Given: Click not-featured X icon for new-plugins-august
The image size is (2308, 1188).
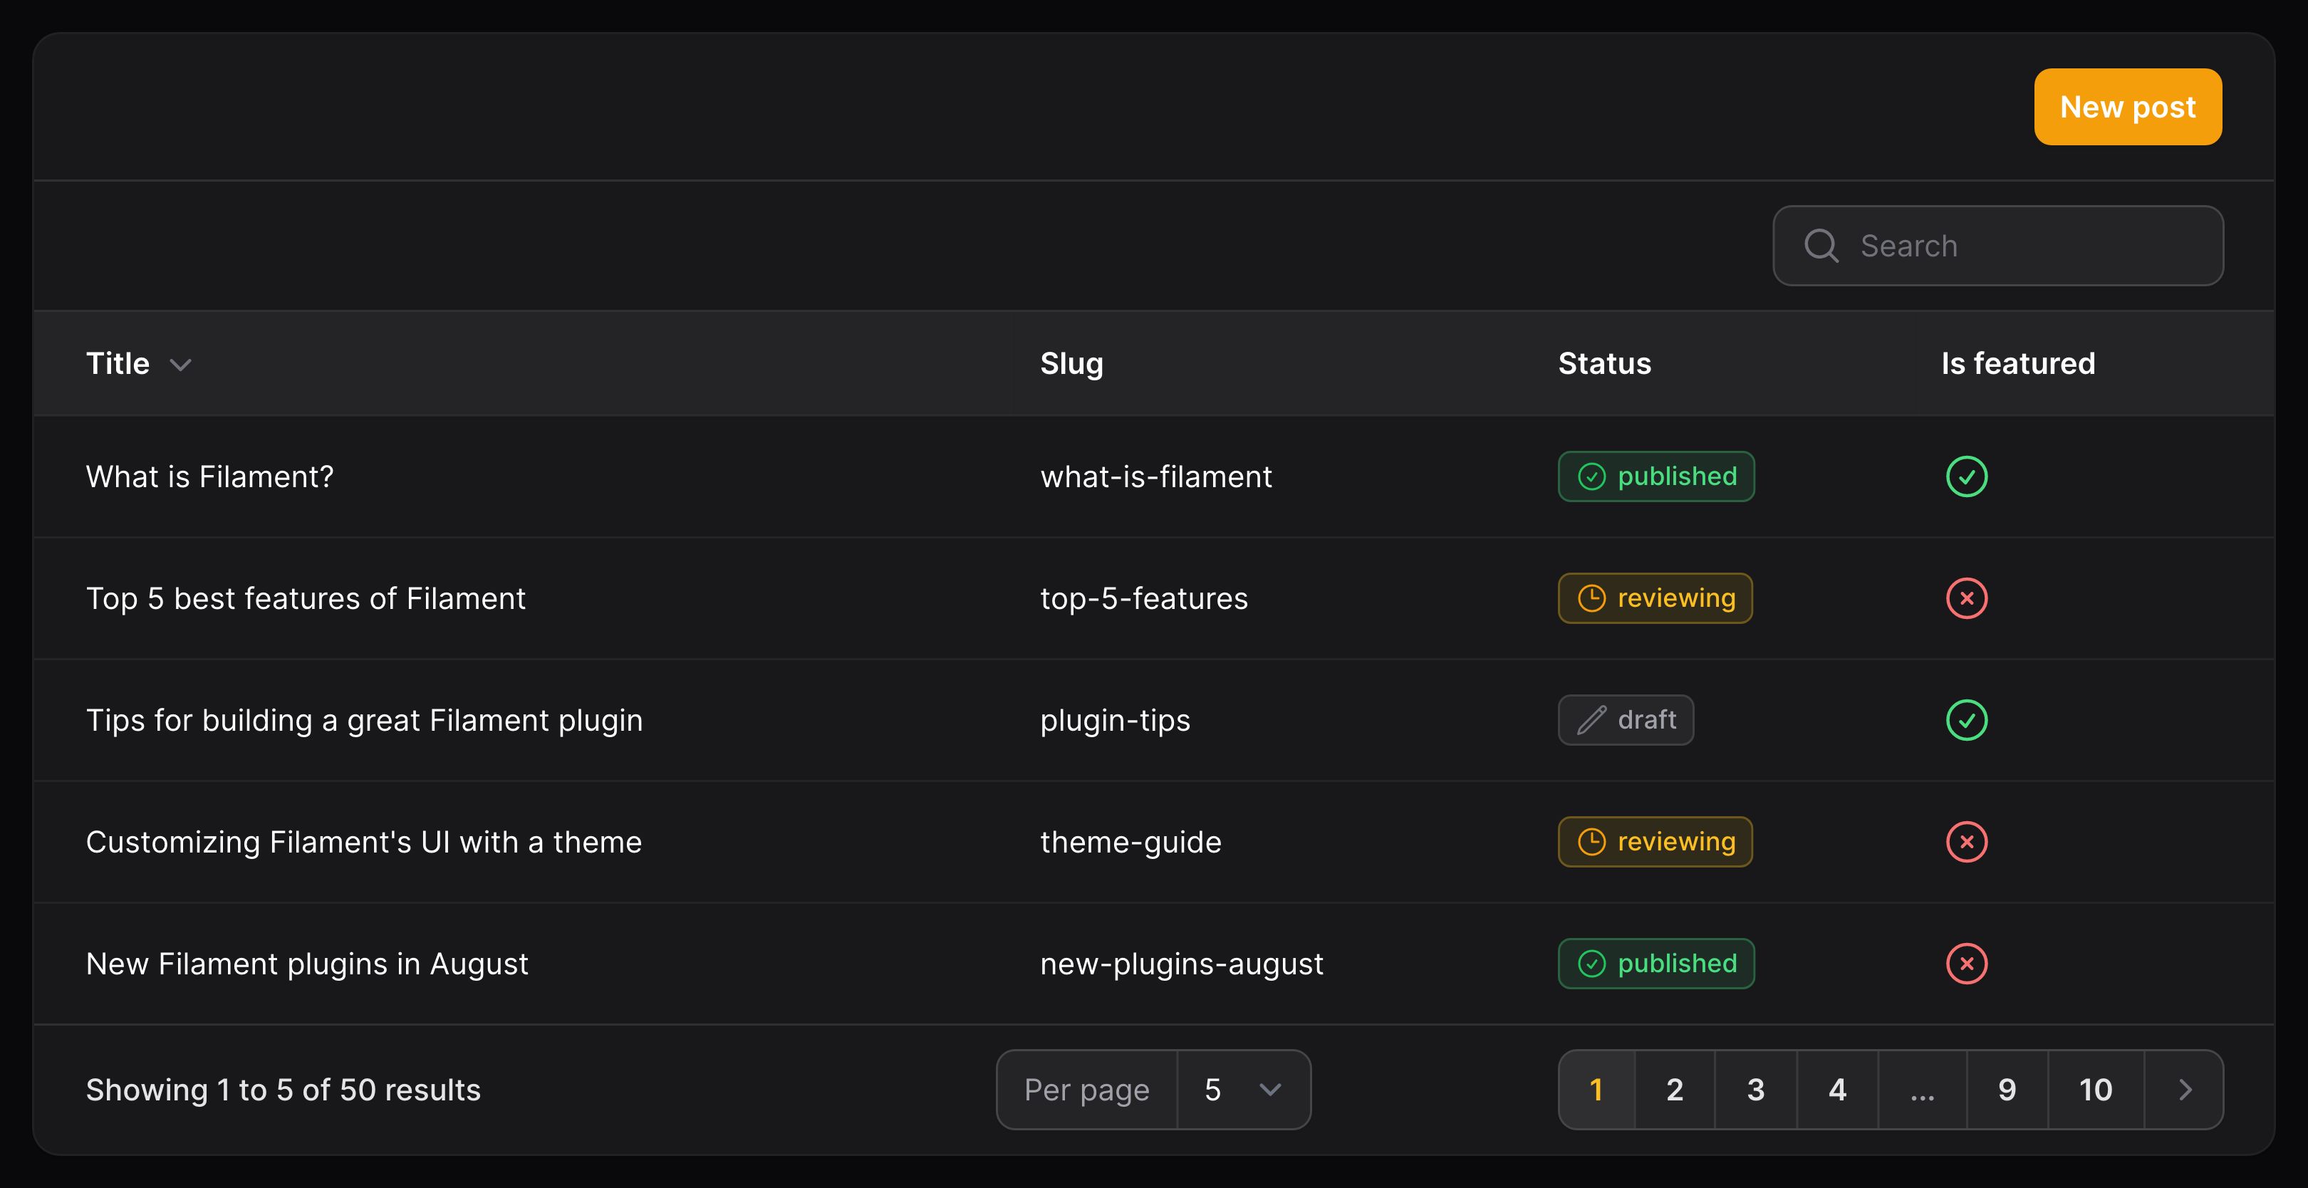Looking at the screenshot, I should pyautogui.click(x=1967, y=964).
